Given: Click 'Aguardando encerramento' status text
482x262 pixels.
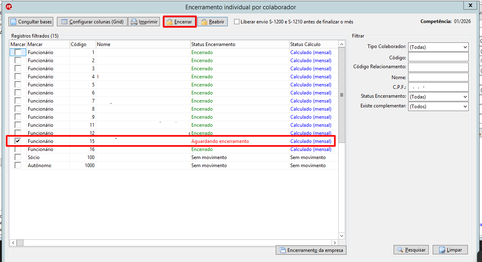Looking at the screenshot, I should (x=220, y=141).
